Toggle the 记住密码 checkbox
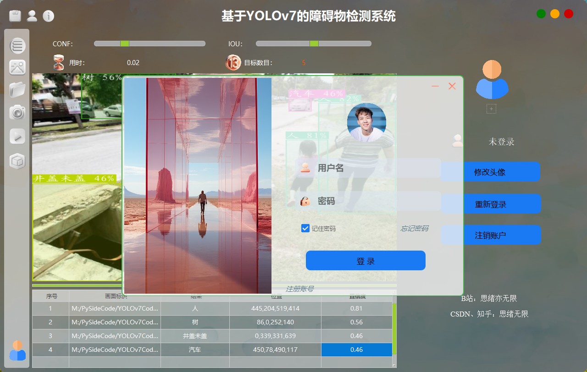This screenshot has height=372, width=587. tap(305, 228)
